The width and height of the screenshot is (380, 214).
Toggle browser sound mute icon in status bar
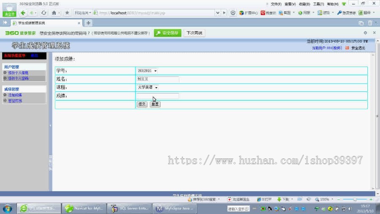click(x=309, y=199)
